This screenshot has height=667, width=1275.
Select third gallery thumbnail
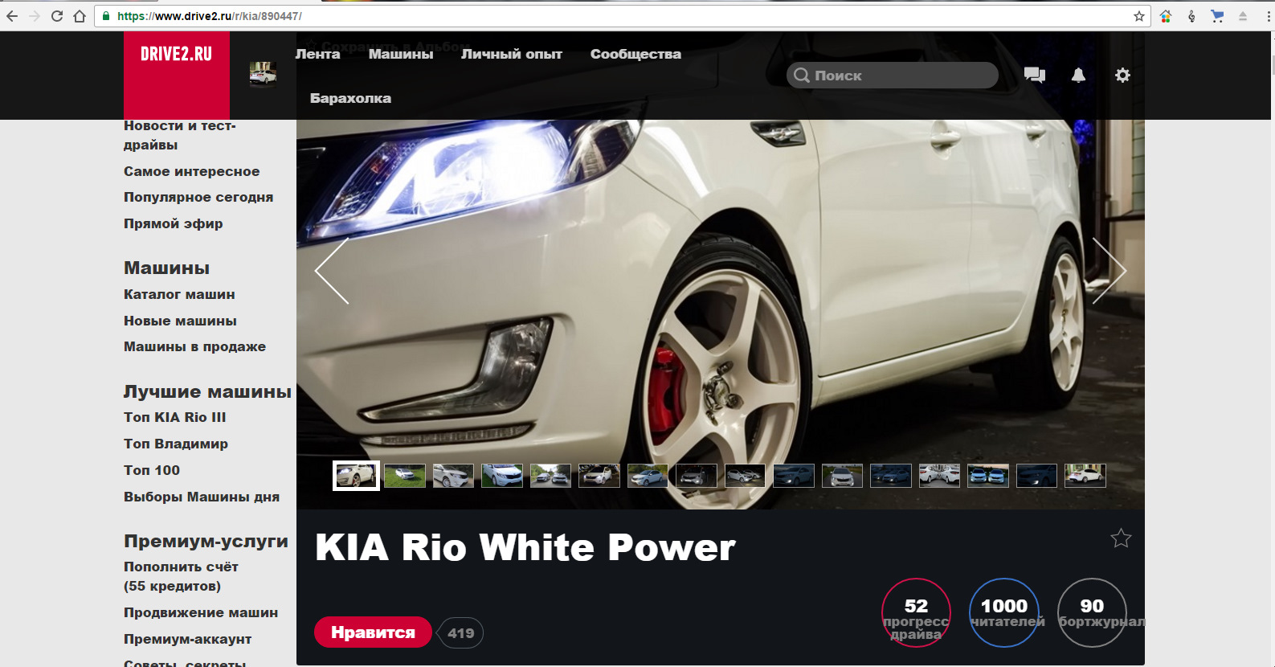pos(453,476)
